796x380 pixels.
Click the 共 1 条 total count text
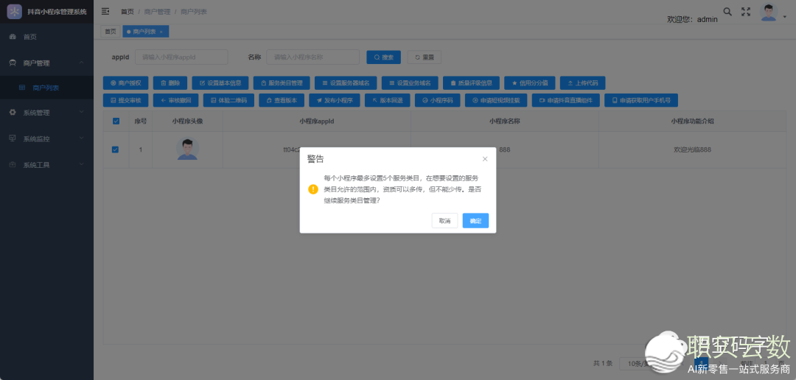(x=603, y=363)
